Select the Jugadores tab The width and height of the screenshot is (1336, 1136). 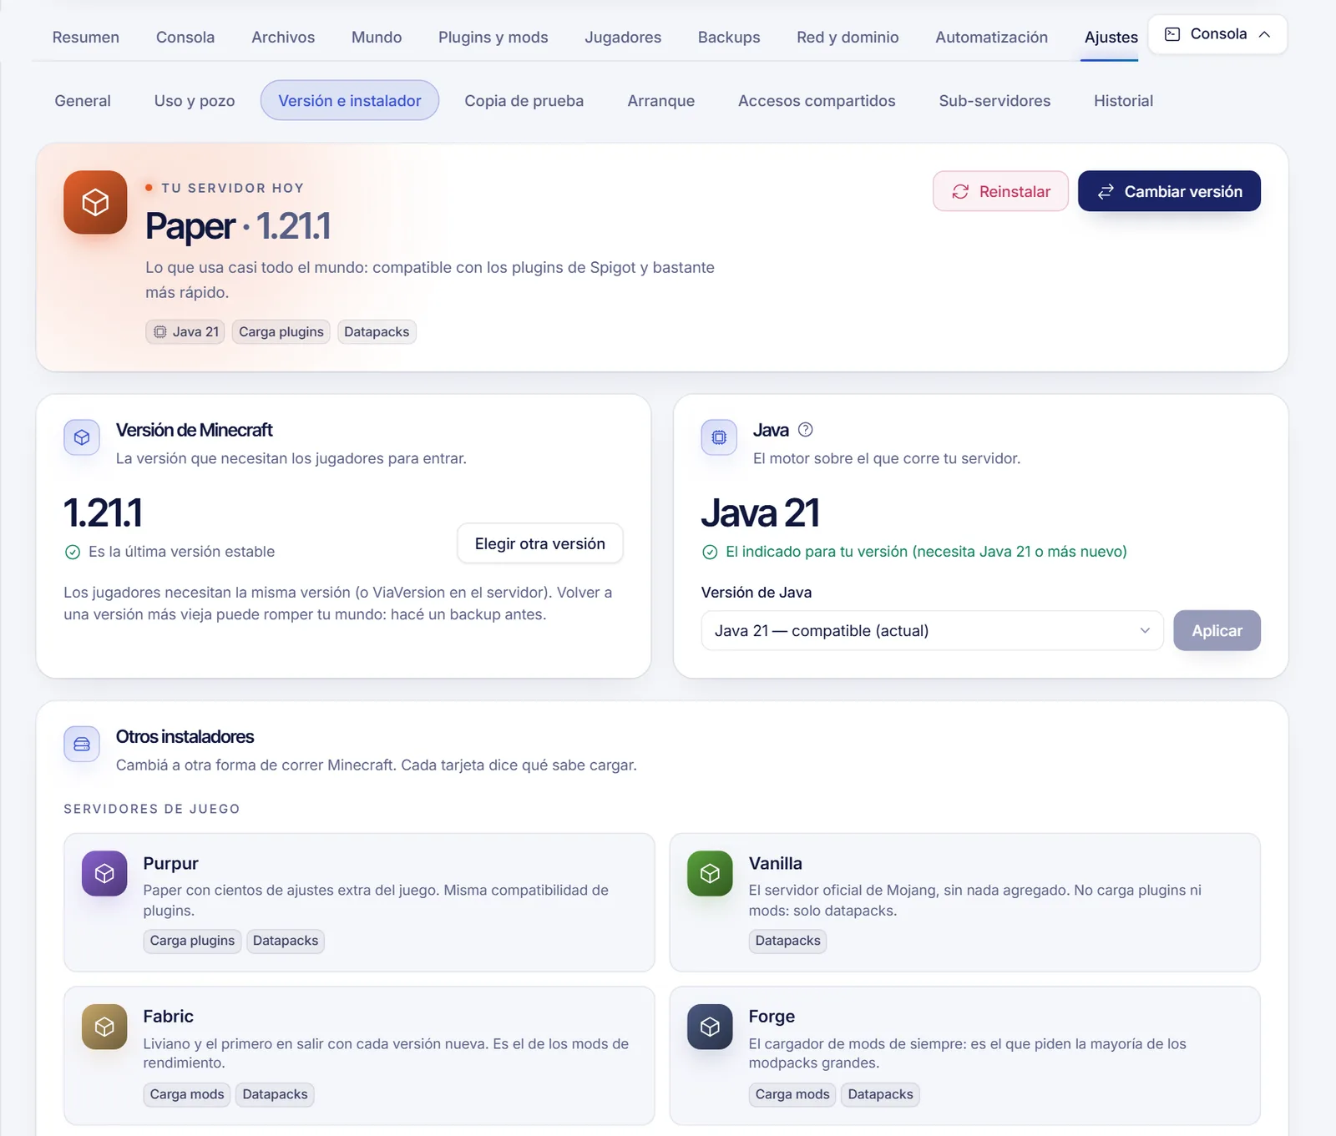click(x=623, y=37)
